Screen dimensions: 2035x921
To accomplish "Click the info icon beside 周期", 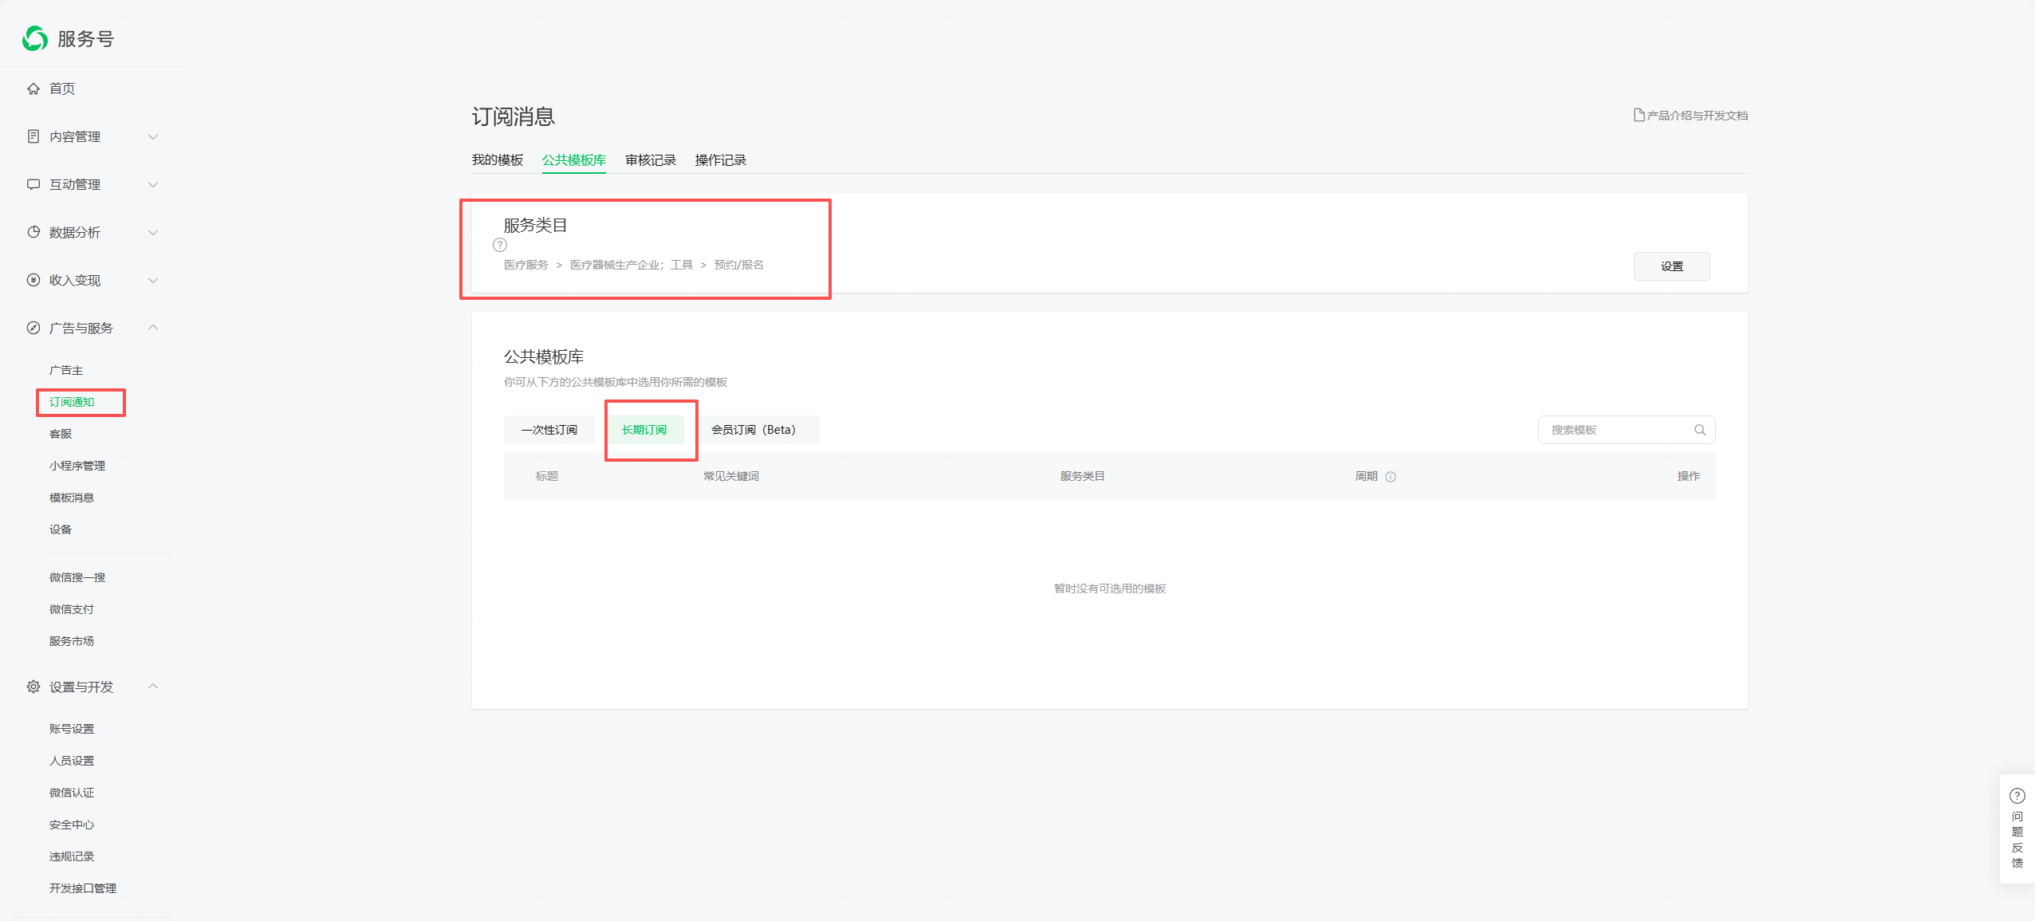I will [x=1391, y=477].
